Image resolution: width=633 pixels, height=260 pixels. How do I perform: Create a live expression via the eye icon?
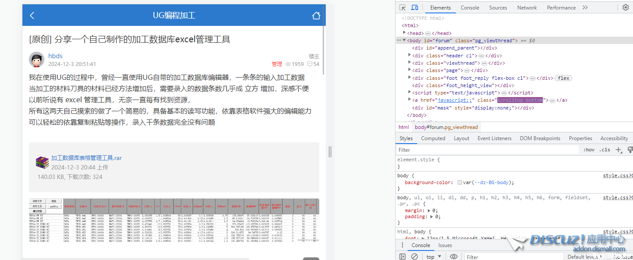pos(454,257)
